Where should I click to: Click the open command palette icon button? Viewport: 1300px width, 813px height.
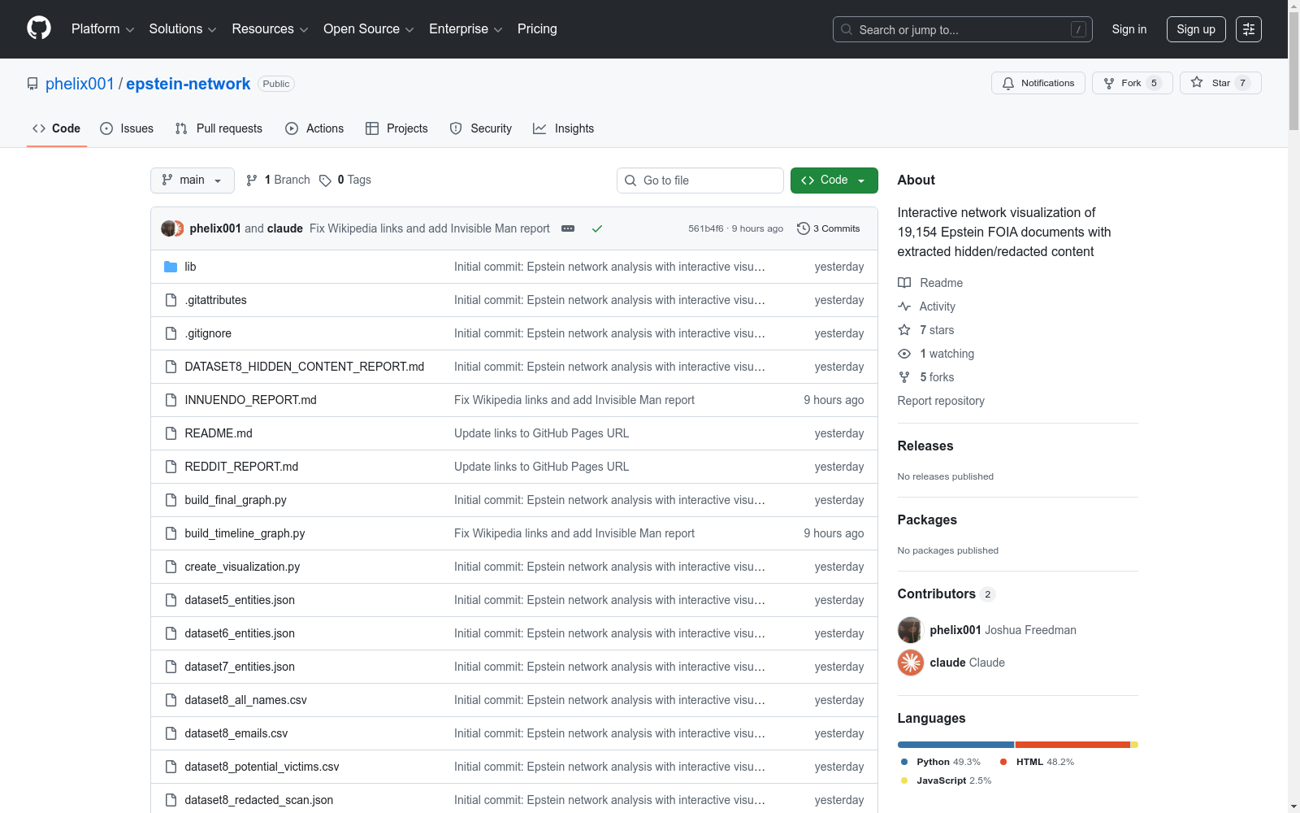point(1249,29)
